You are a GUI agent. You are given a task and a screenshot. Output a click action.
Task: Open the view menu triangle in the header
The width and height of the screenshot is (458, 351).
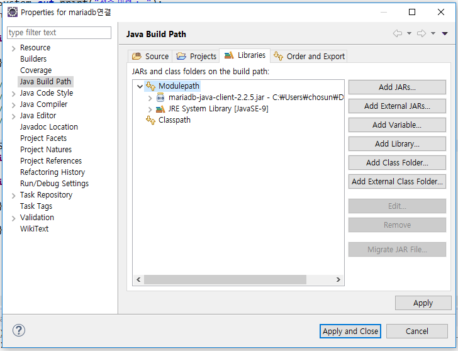click(445, 33)
